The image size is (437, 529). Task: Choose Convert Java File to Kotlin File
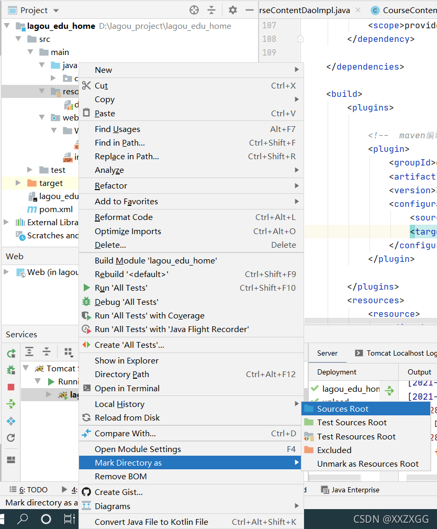click(191, 522)
